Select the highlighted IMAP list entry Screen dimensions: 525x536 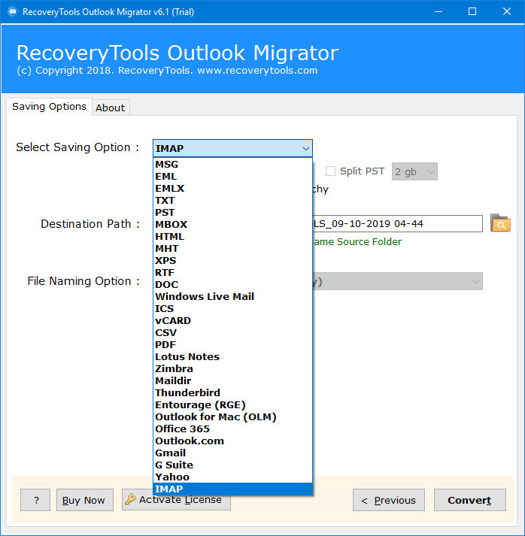tap(232, 489)
